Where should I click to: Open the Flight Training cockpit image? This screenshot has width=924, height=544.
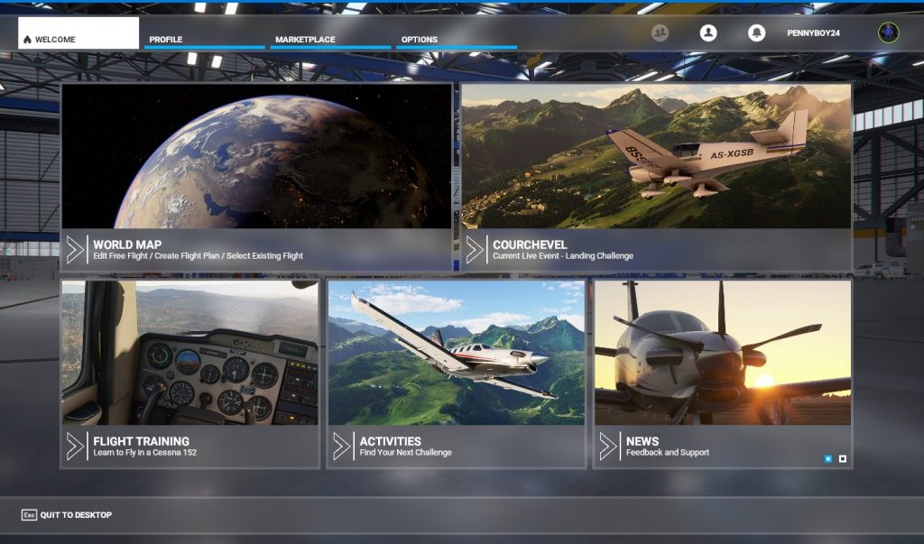(x=189, y=353)
